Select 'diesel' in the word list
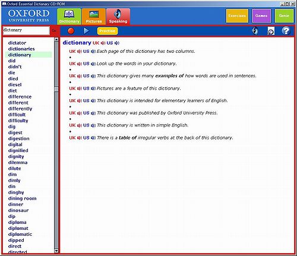This screenshot has width=297, height=256. point(15,85)
